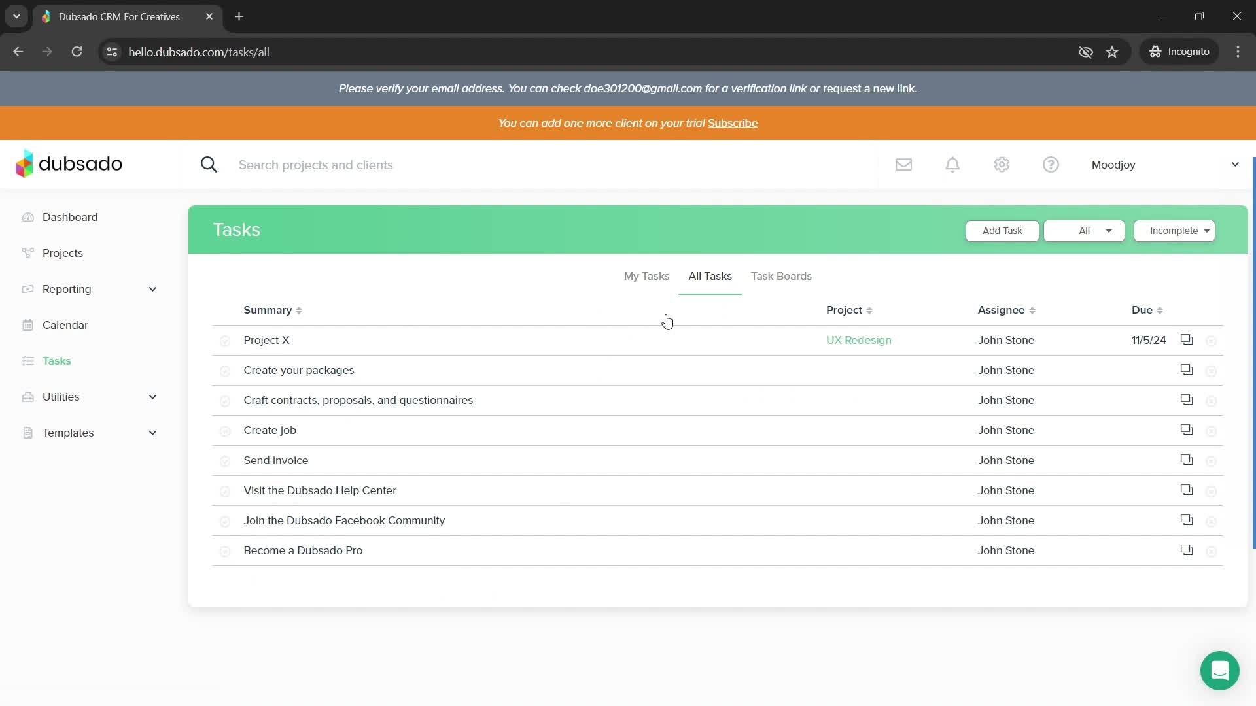
Task: Click the search magnifier icon
Action: point(209,165)
